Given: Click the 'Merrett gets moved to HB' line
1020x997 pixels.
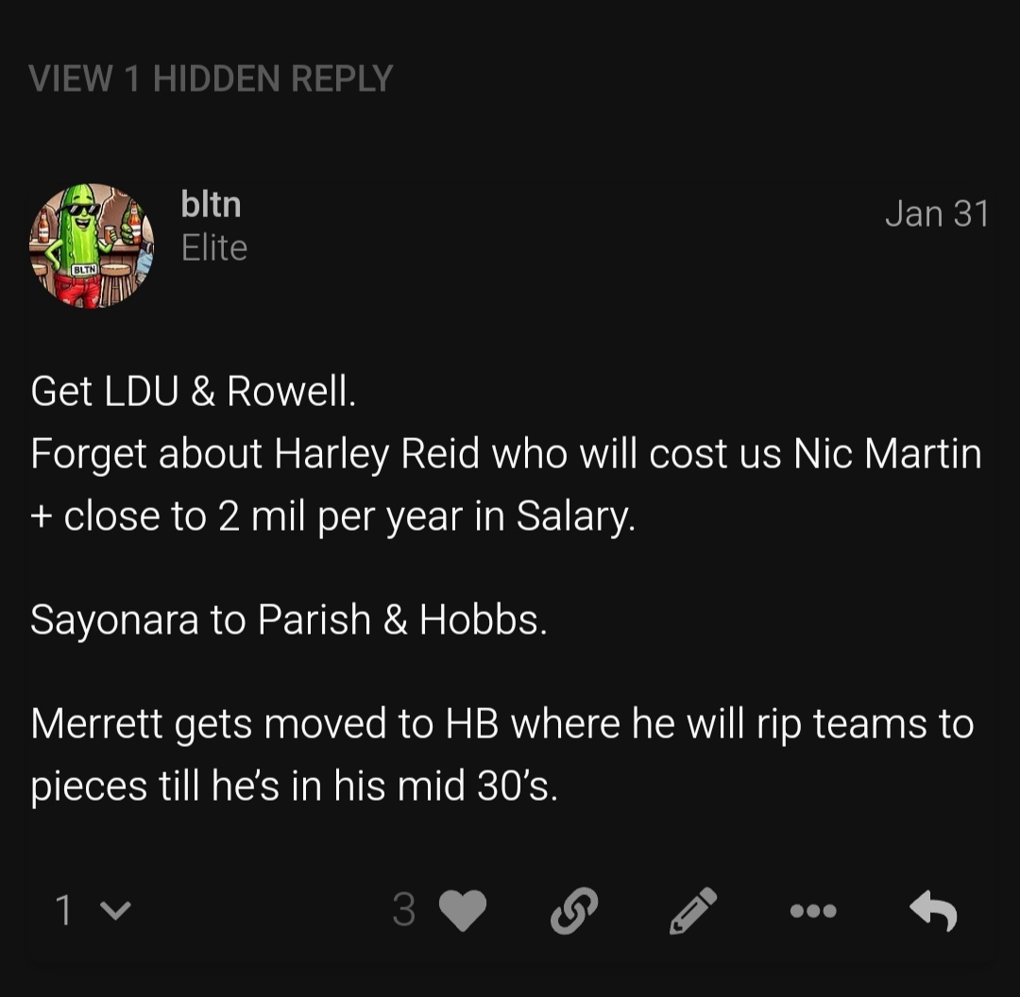Looking at the screenshot, I should pyautogui.click(x=501, y=724).
